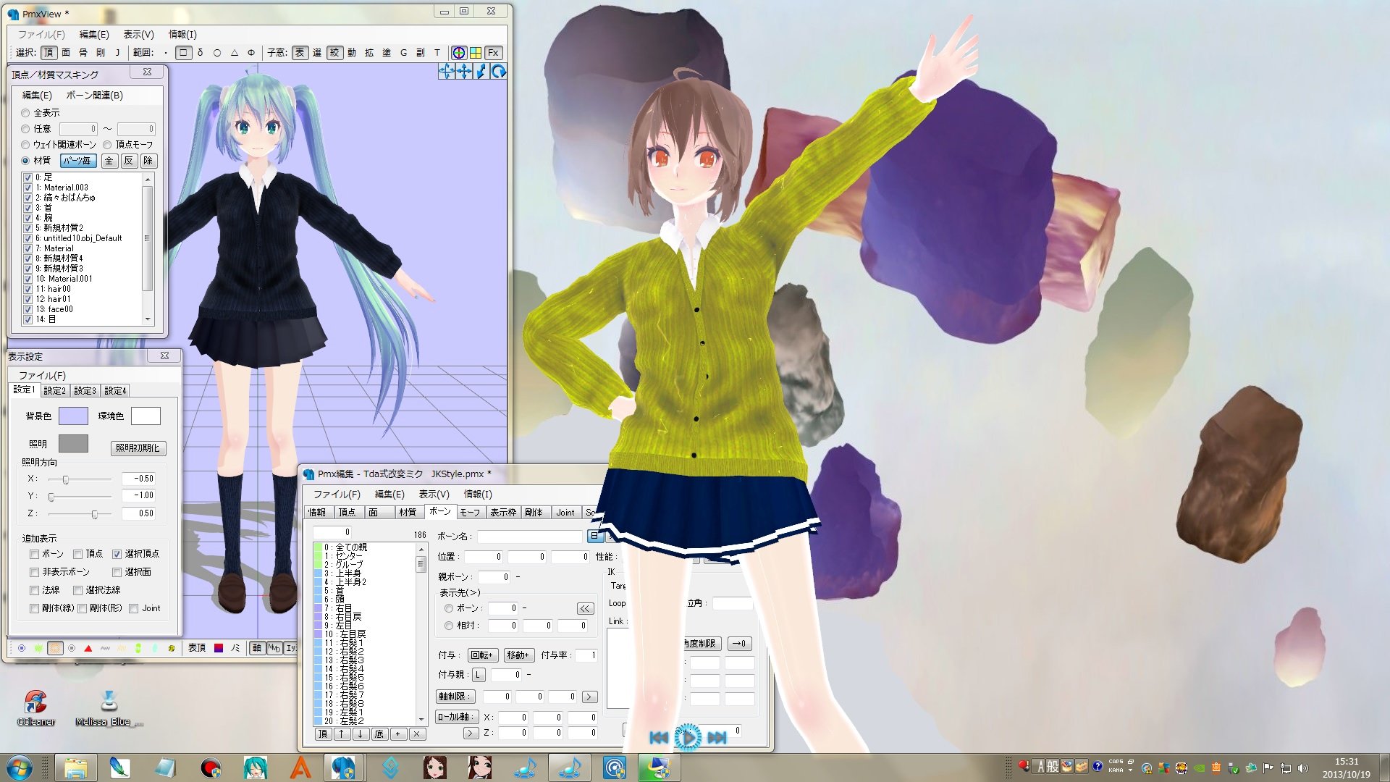
Task: Open the File Explorer taskbar icon
Action: (75, 768)
